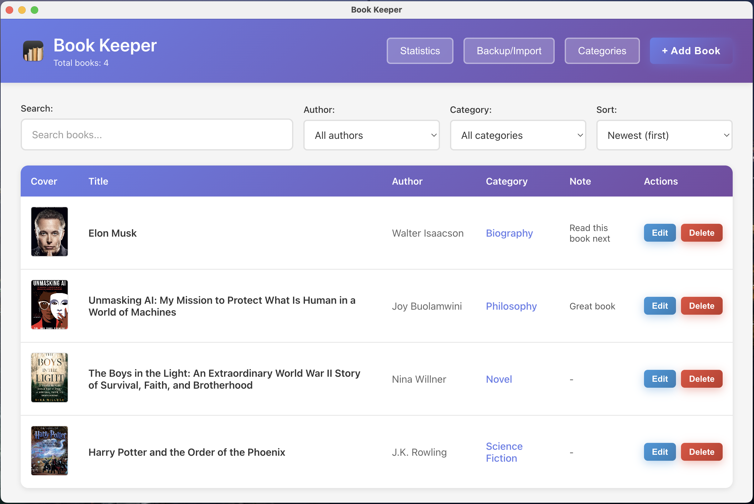The width and height of the screenshot is (754, 504).
Task: Open the All categories filter dropdown
Action: [x=517, y=135]
